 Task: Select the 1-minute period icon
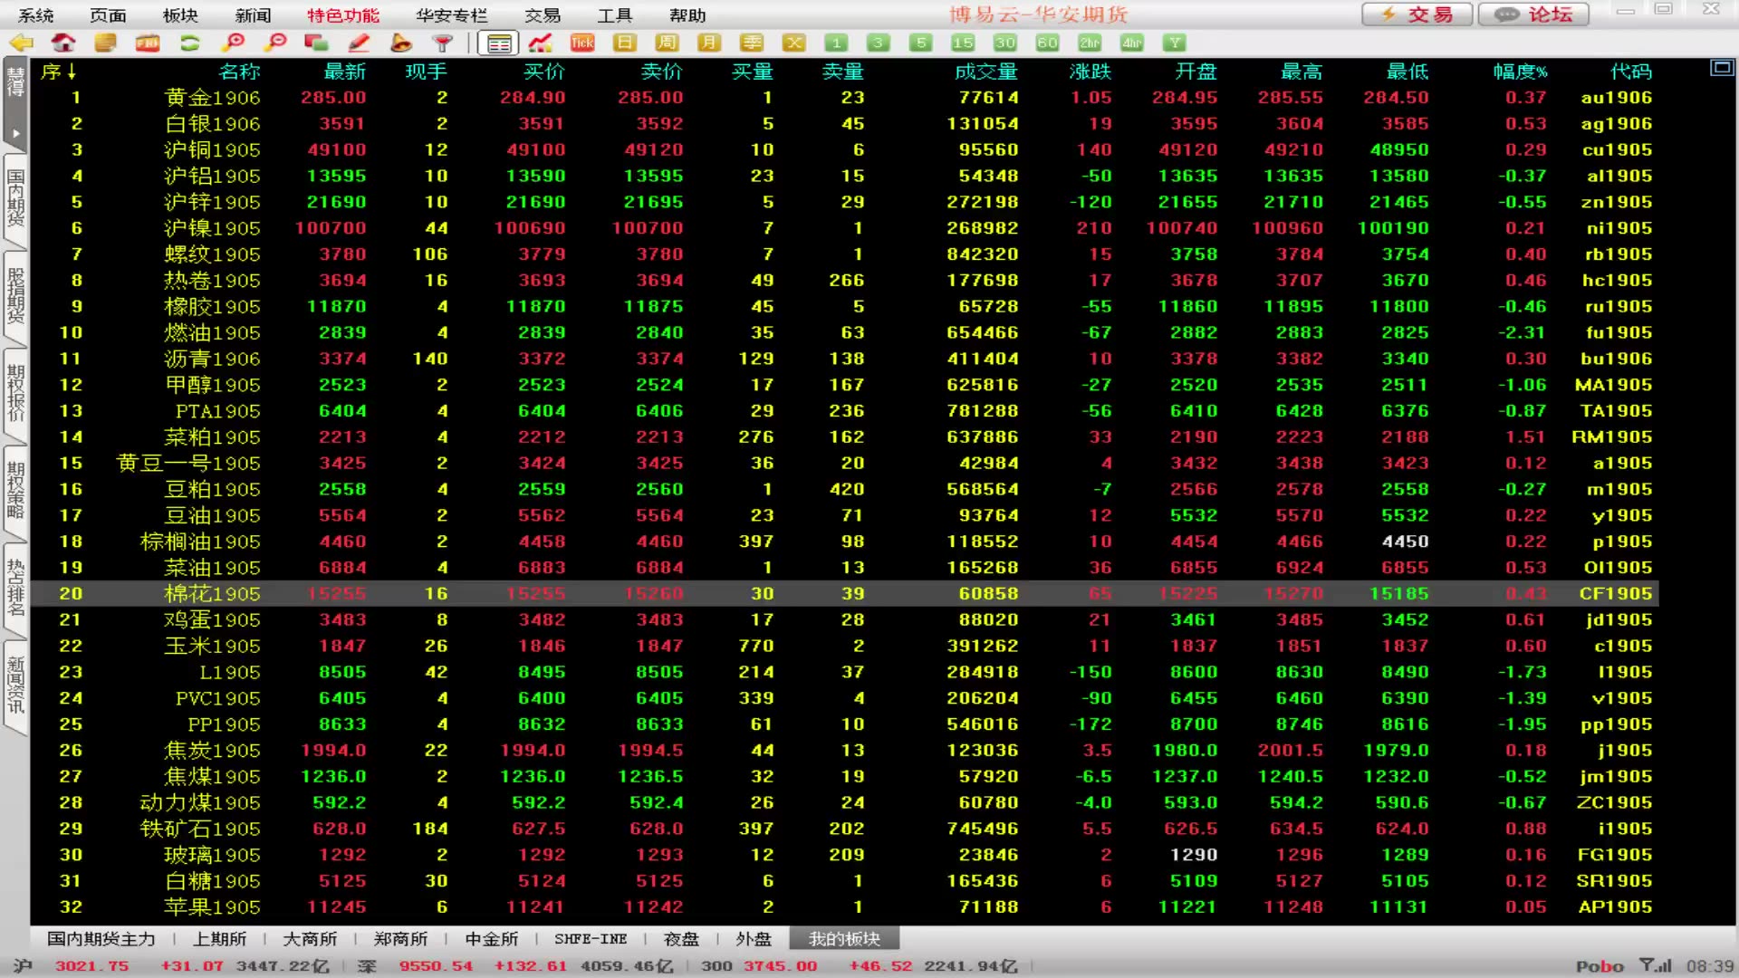(x=836, y=43)
